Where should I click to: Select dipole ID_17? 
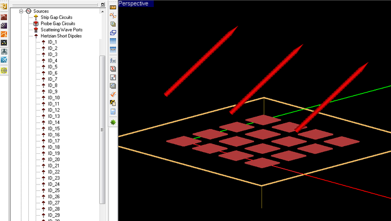click(54, 141)
